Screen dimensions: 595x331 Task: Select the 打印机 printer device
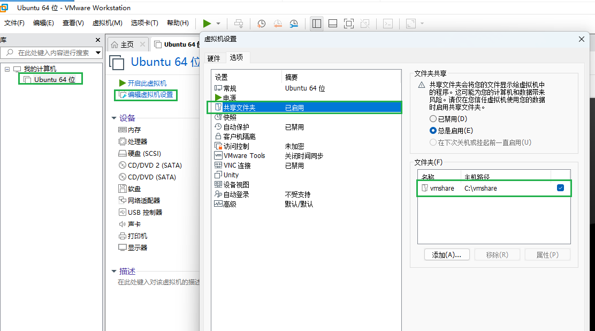click(x=133, y=236)
